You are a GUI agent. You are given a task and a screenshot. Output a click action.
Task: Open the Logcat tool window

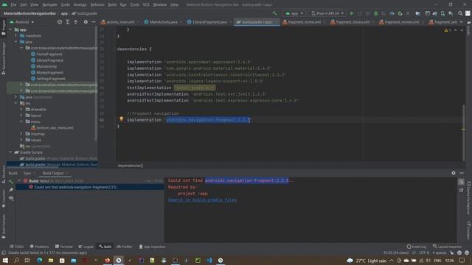(x=86, y=247)
